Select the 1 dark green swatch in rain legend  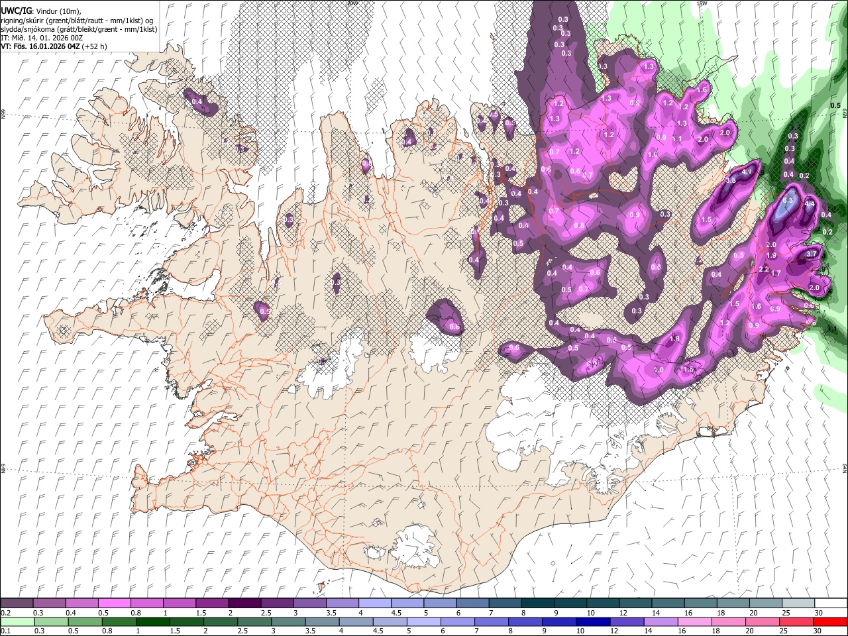pos(153,621)
